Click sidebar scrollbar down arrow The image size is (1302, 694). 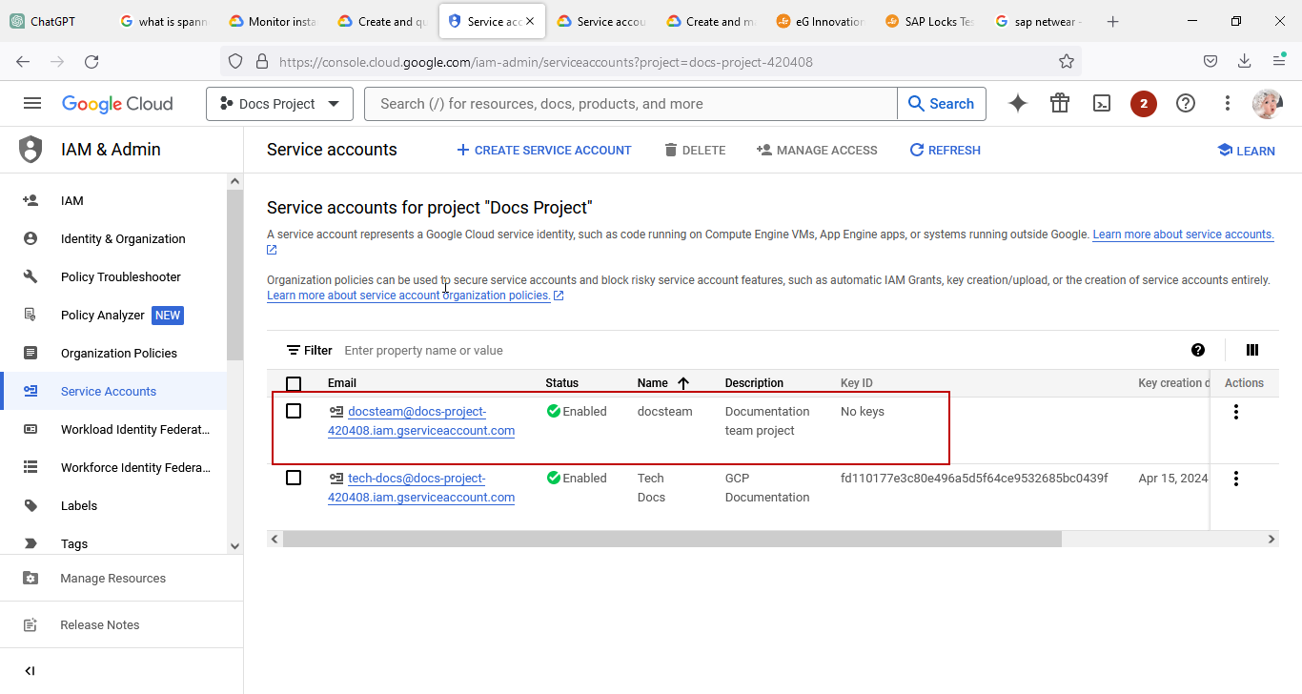tap(234, 546)
